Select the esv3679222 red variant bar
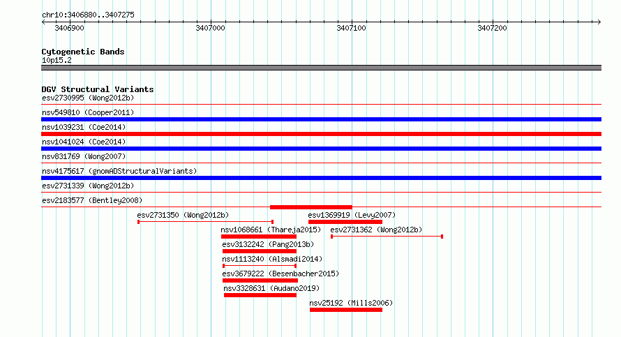621x337 pixels. tap(260, 280)
